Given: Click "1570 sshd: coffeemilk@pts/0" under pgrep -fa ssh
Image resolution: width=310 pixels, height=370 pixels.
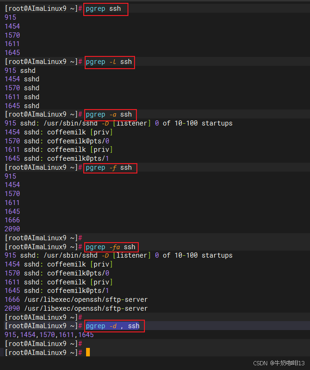Looking at the screenshot, I should click(57, 273).
